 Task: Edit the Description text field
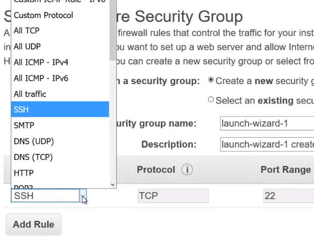267,144
